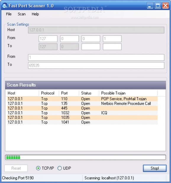Select the result row for port 1035

point(82,118)
